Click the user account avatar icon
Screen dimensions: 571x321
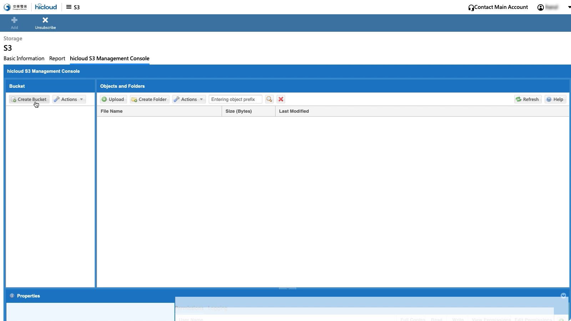coord(541,7)
